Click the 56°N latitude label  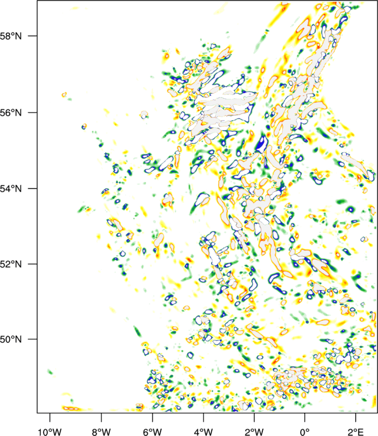click(x=10, y=113)
